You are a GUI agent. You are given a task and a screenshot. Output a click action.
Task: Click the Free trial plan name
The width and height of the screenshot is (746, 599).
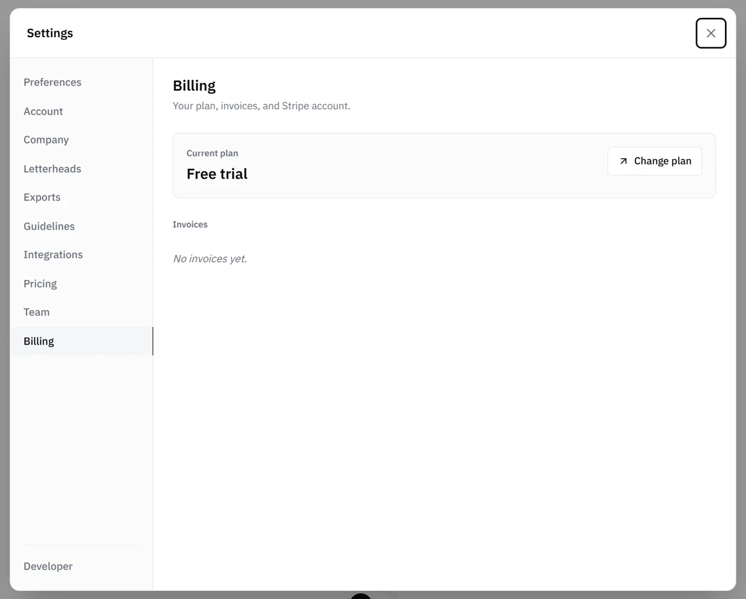pos(217,174)
